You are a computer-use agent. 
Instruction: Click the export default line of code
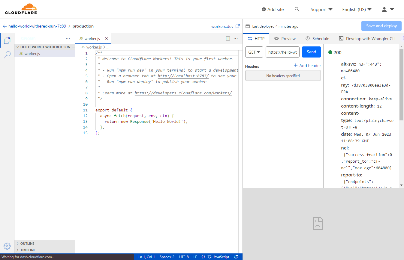(x=114, y=110)
